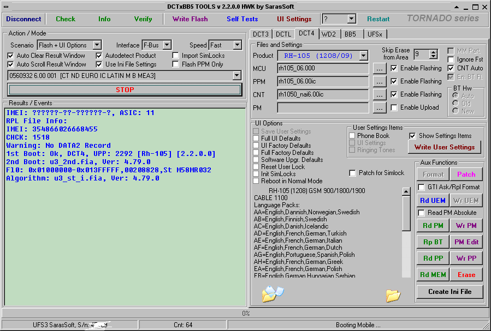491x331 pixels.
Task: Check Read PM Absolute option
Action: 422,213
